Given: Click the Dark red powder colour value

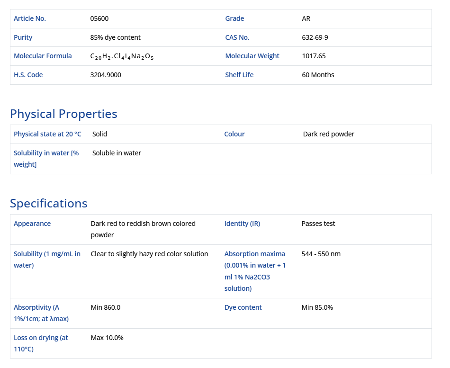Looking at the screenshot, I should [x=328, y=134].
